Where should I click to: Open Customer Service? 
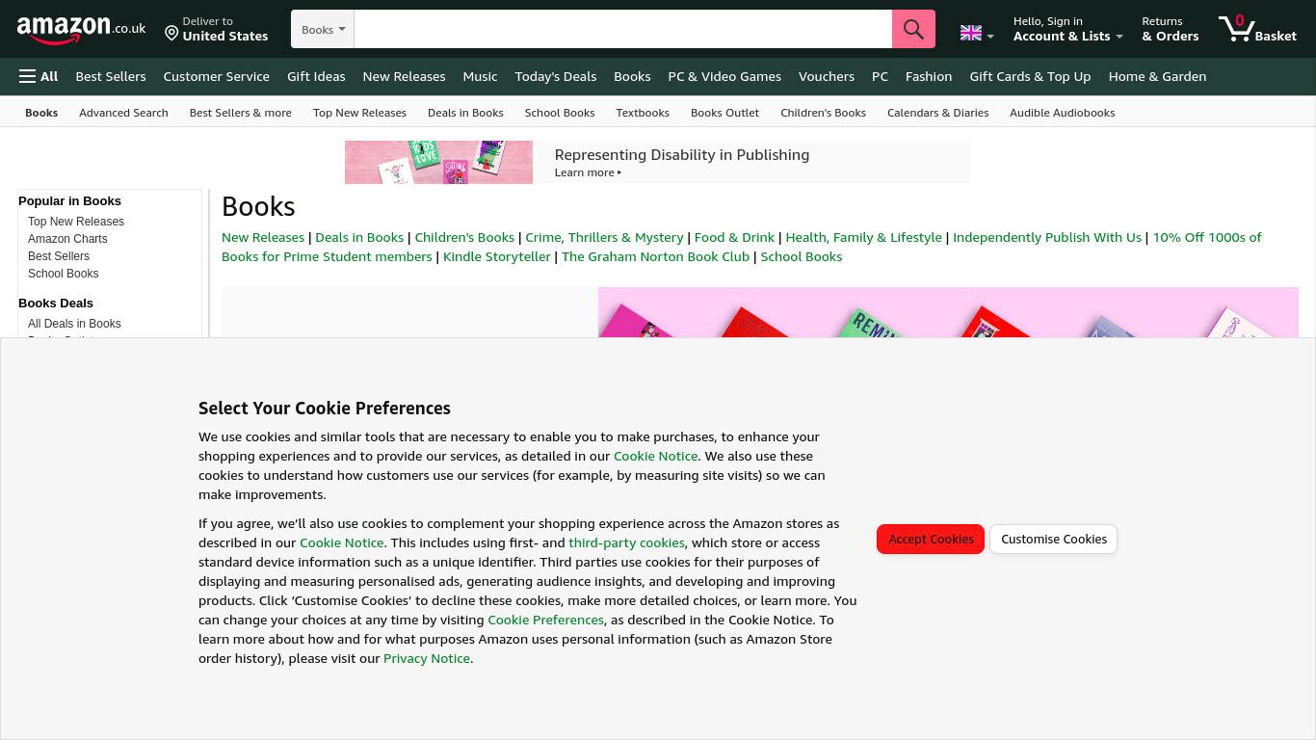pos(216,76)
